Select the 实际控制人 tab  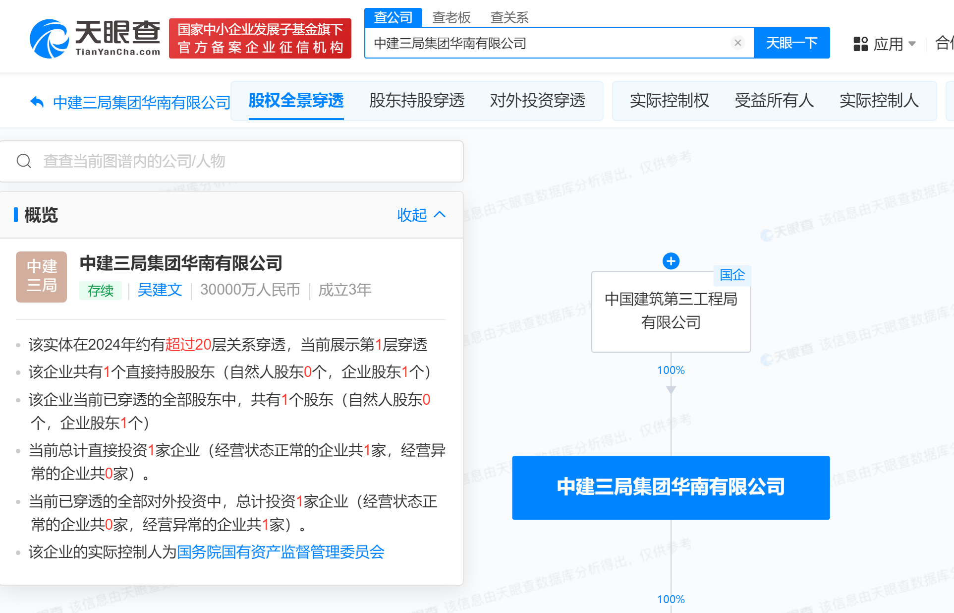coord(879,101)
